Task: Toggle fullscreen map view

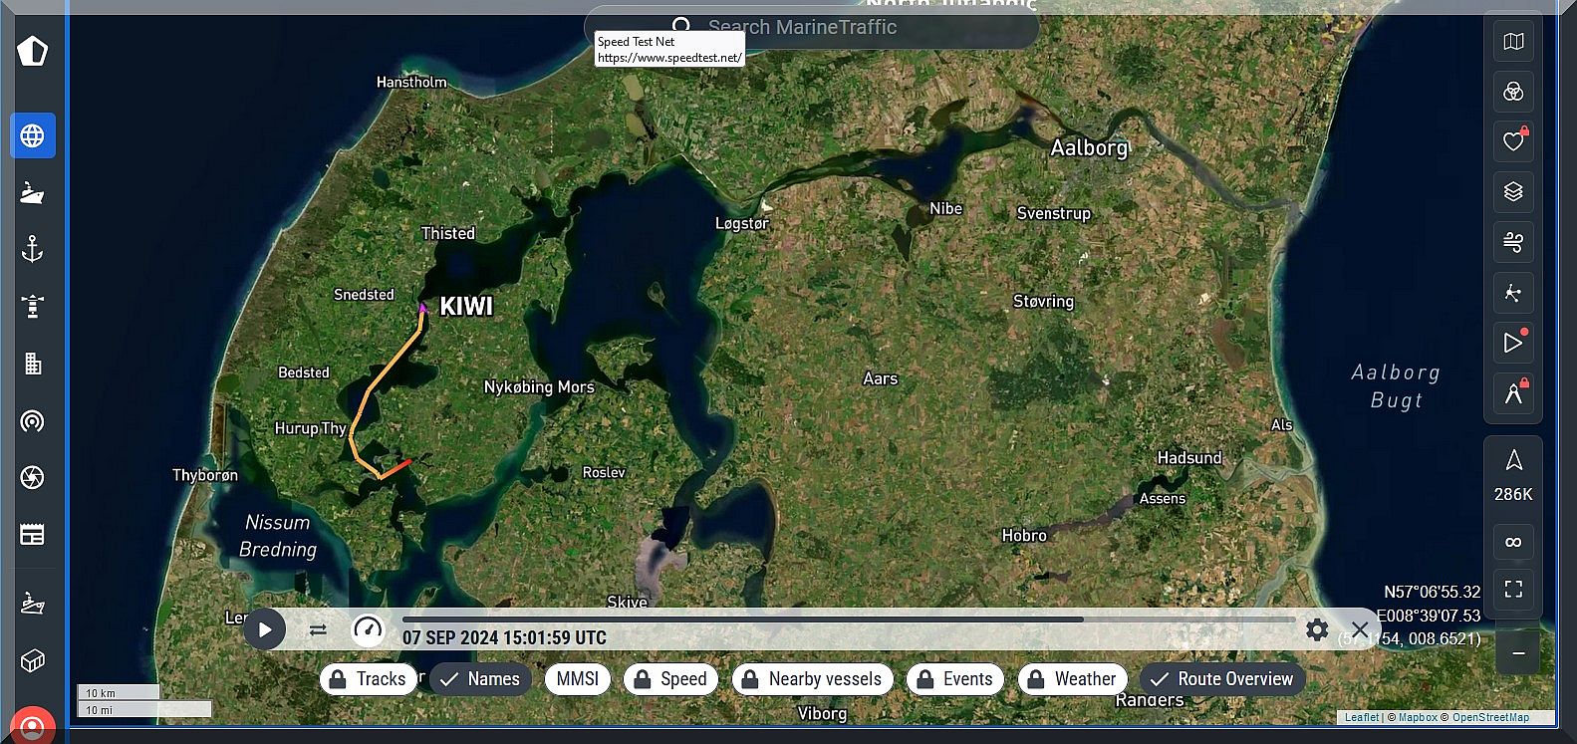Action: 1513,589
